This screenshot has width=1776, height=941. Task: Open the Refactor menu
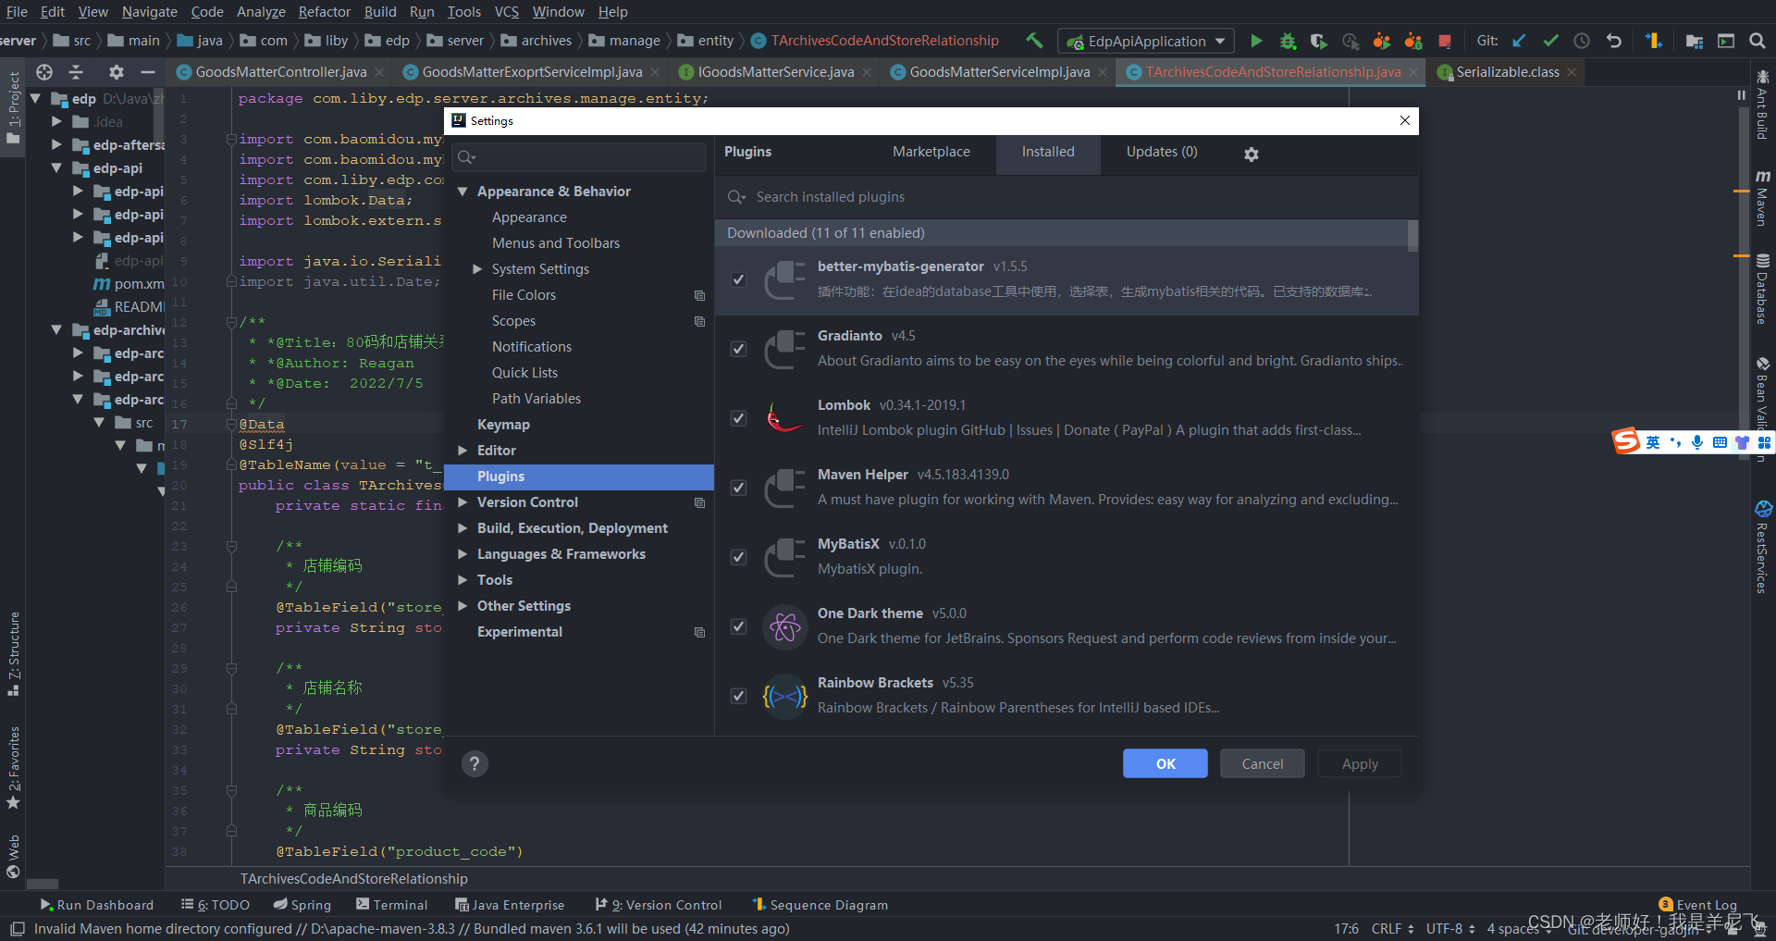pyautogui.click(x=324, y=11)
